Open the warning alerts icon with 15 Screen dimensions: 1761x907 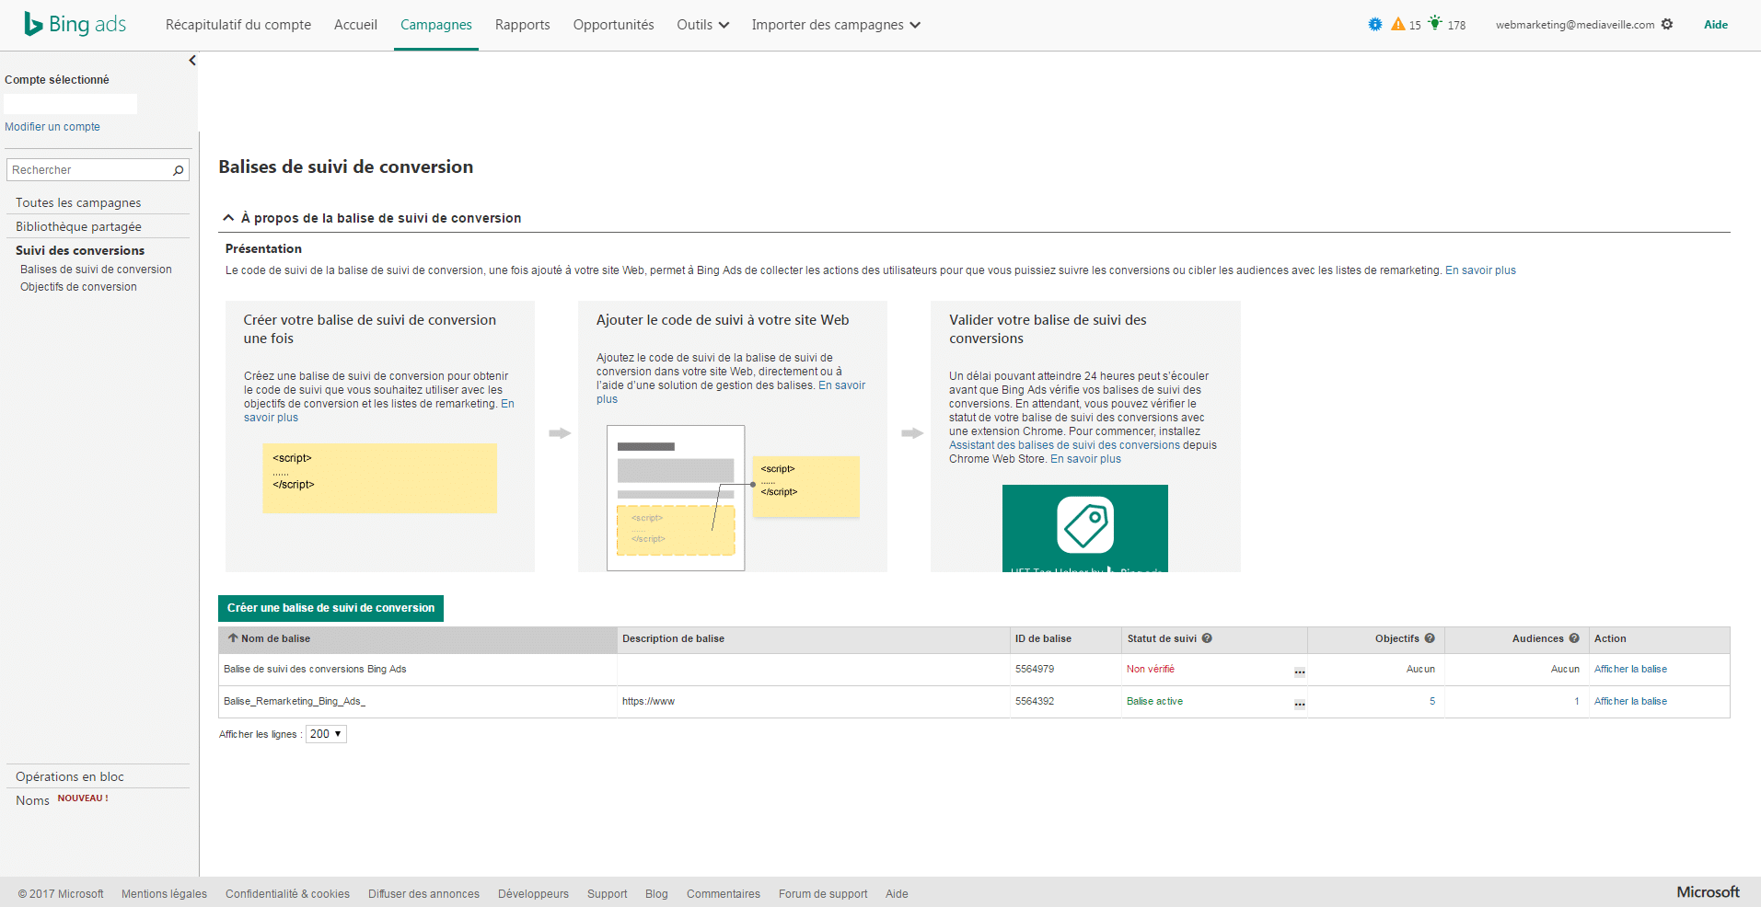(x=1398, y=25)
